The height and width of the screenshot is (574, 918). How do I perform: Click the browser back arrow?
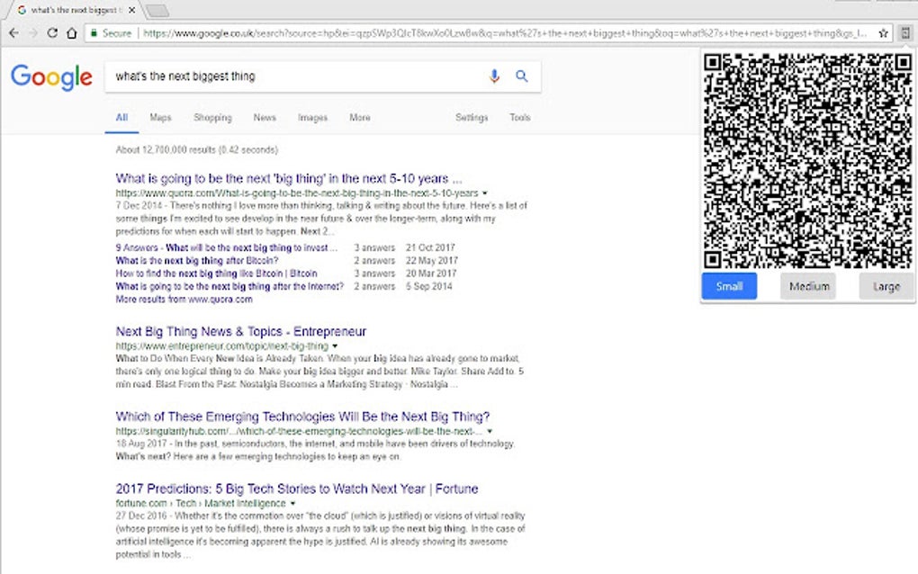point(14,32)
